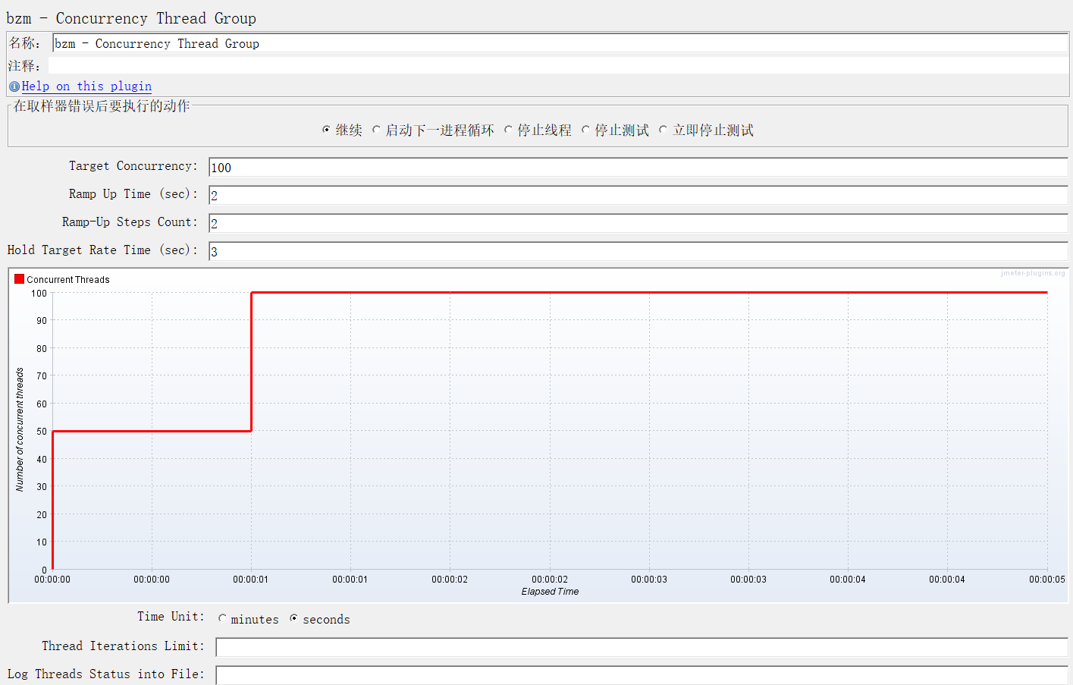The height and width of the screenshot is (685, 1073).
Task: Click the Log Threads Status into File field
Action: 642,675
